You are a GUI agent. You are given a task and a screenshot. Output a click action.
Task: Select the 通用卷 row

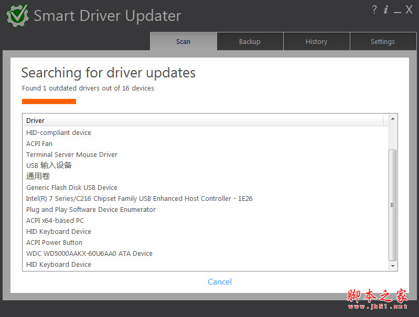[x=205, y=176]
